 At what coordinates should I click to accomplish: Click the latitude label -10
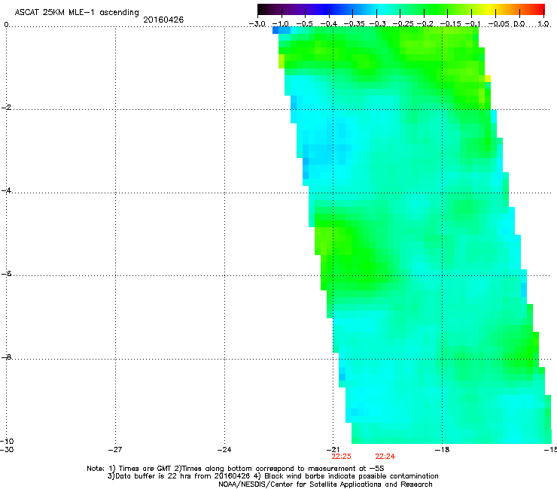7,441
